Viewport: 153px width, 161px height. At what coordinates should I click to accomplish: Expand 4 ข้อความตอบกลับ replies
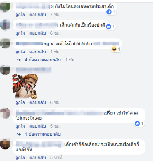coord(43,60)
